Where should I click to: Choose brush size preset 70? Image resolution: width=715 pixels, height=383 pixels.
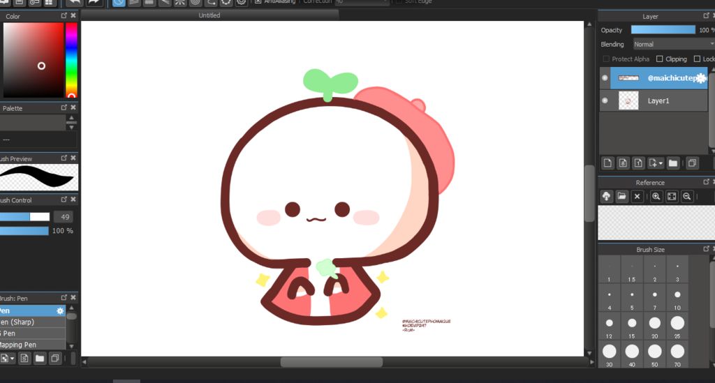click(x=677, y=355)
